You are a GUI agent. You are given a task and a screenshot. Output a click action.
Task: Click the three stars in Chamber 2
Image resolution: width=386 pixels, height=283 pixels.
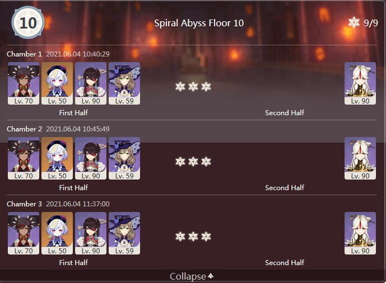point(193,162)
